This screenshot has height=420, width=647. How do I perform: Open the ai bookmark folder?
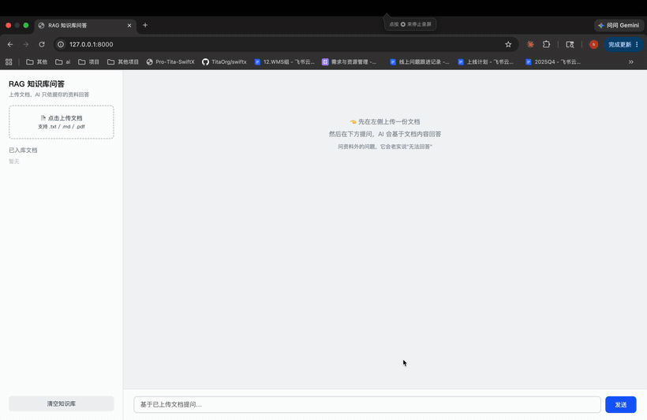click(x=62, y=61)
